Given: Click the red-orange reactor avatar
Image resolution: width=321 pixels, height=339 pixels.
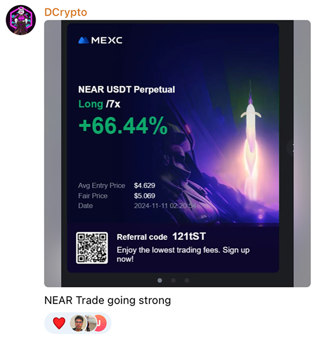Looking at the screenshot, I should click(102, 323).
